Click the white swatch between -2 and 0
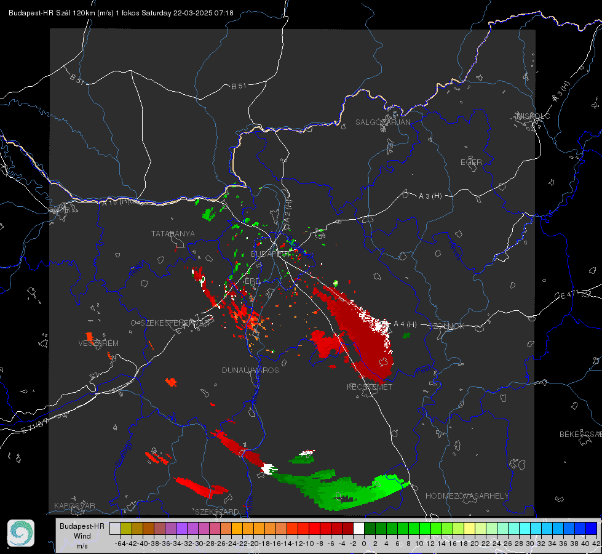This screenshot has width=602, height=554. [x=358, y=528]
